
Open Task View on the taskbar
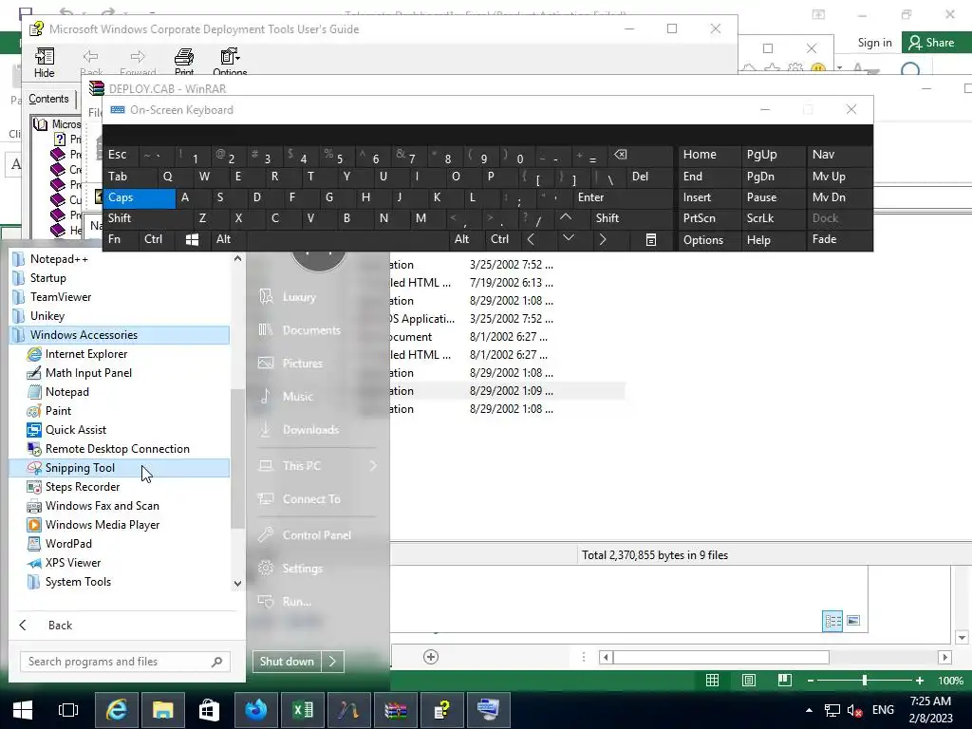pyautogui.click(x=68, y=710)
